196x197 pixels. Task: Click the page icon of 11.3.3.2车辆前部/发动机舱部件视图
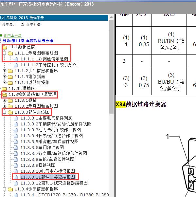(x=16, y=124)
